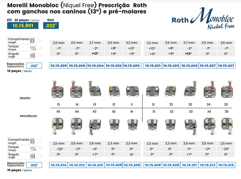Select the tooth 13 bracket with green dot
241x179 pixels.
click(x=95, y=89)
